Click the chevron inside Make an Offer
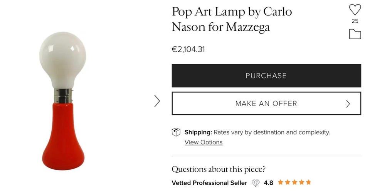Image resolution: width=370 pixels, height=194 pixels. coord(348,104)
